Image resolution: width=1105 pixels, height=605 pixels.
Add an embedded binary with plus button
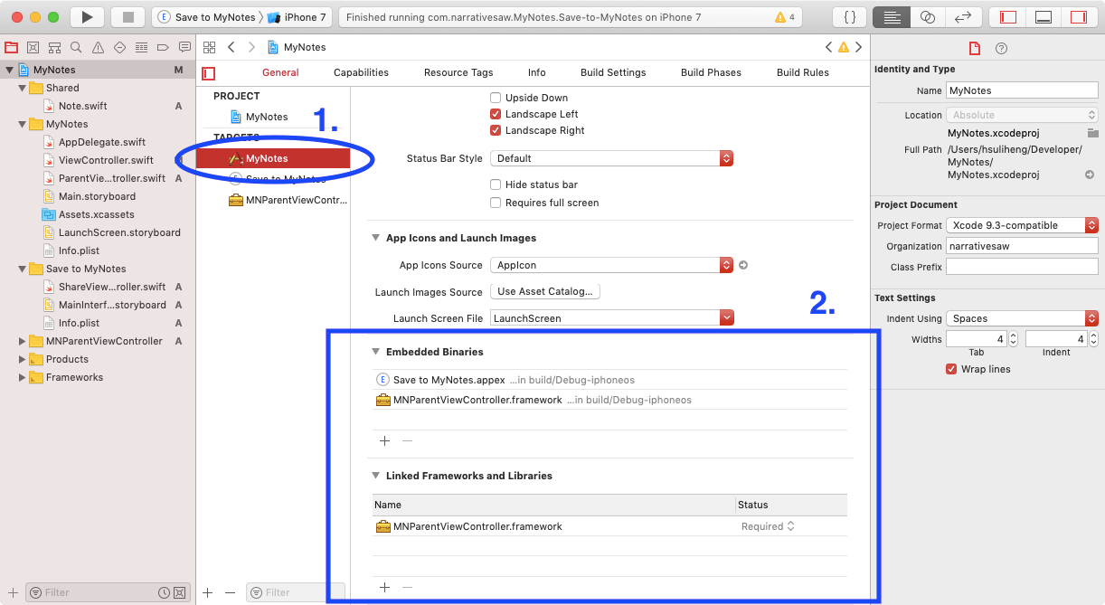coord(384,440)
